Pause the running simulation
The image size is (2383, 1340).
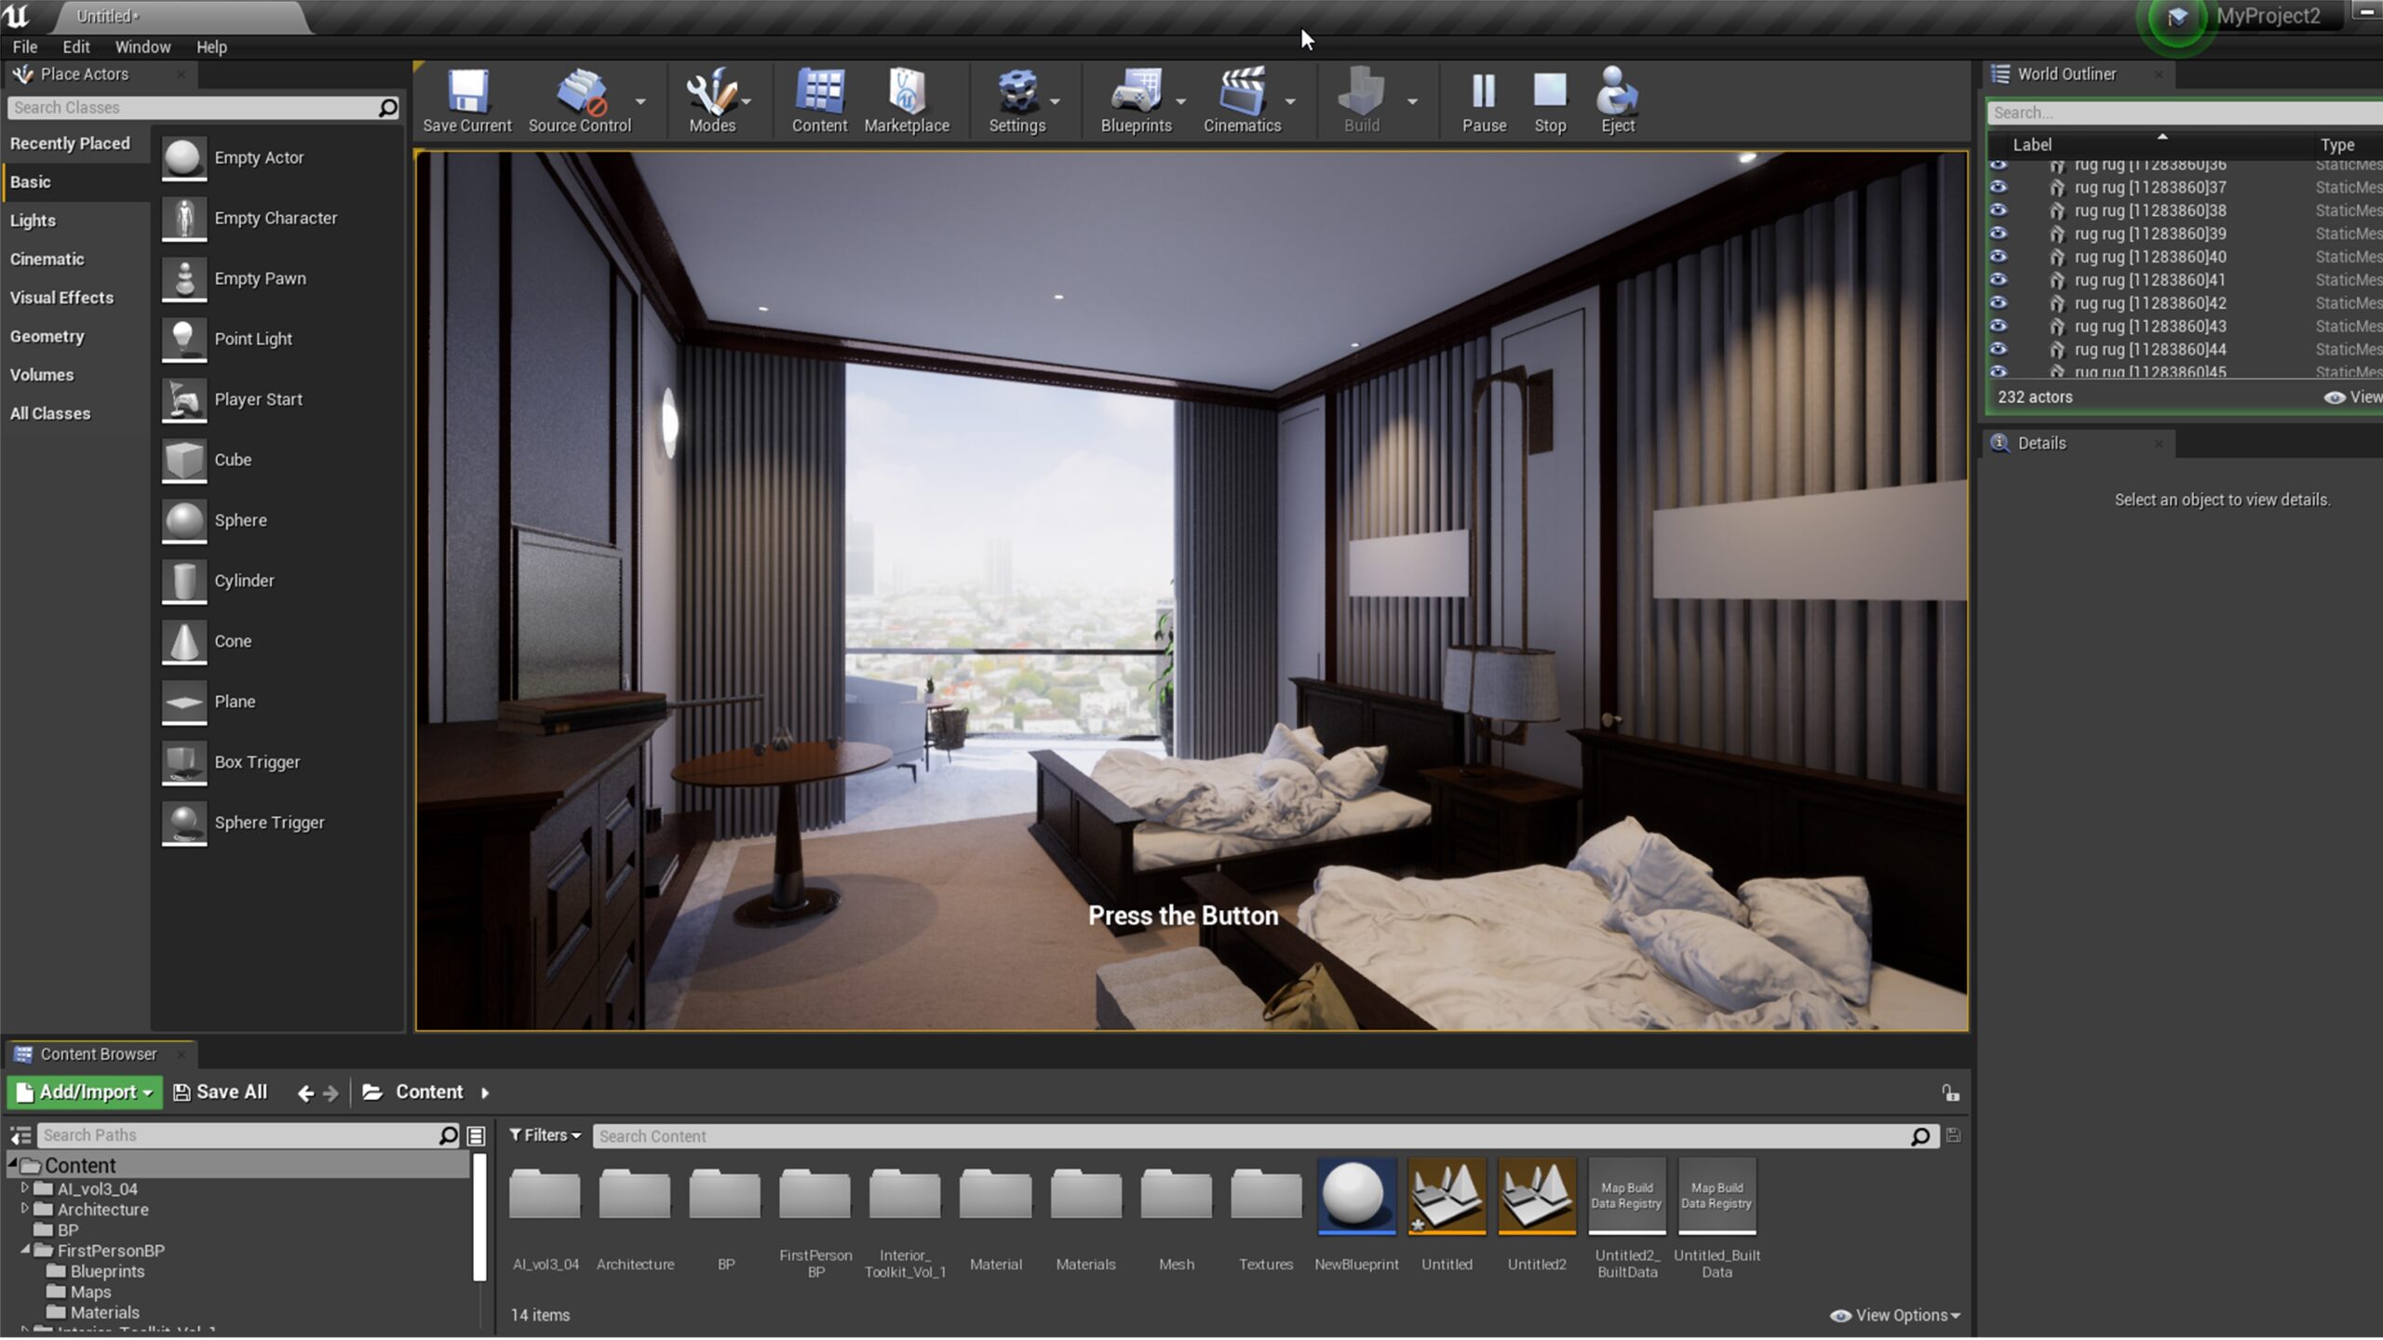tap(1483, 93)
